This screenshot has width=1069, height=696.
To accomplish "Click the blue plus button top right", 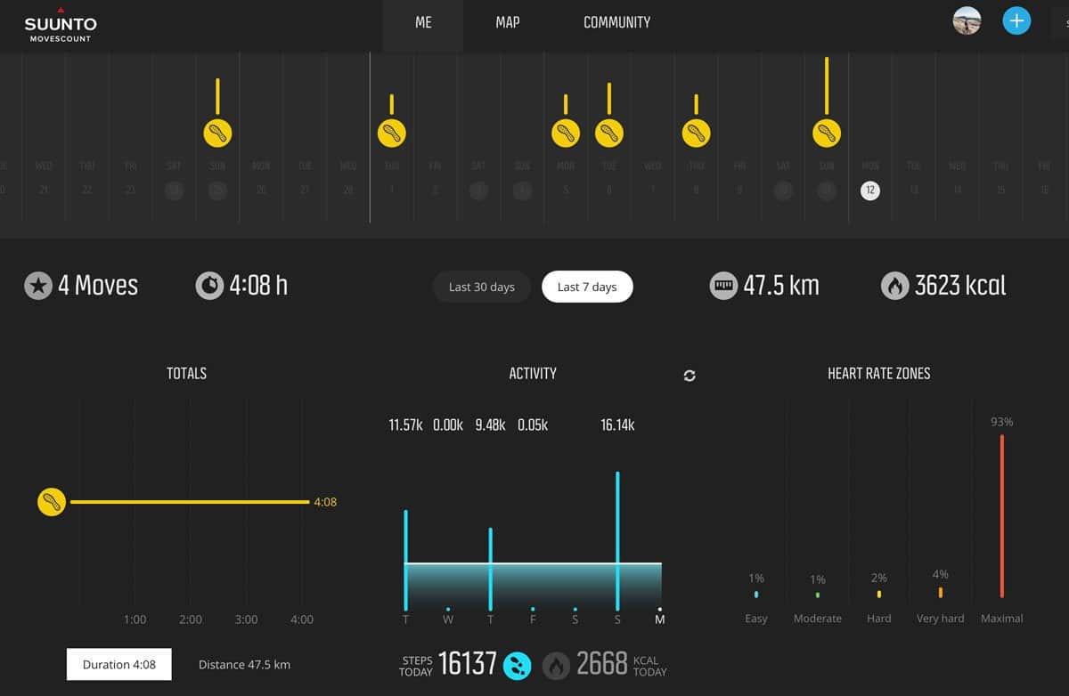I will (x=1016, y=20).
